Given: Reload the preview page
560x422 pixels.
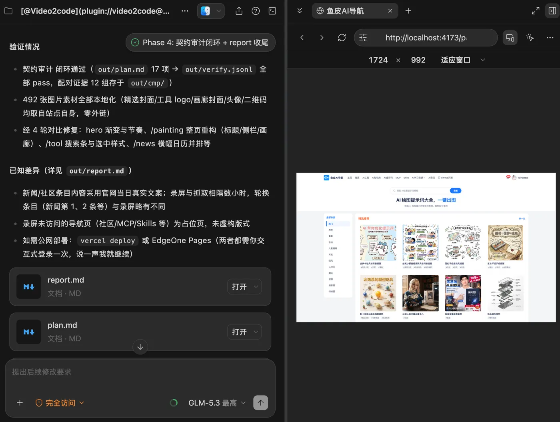Looking at the screenshot, I should (342, 38).
